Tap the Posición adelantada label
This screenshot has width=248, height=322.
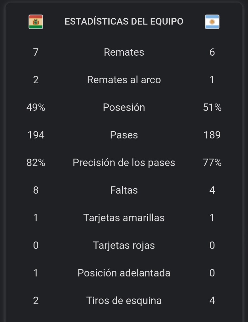pos(124,273)
